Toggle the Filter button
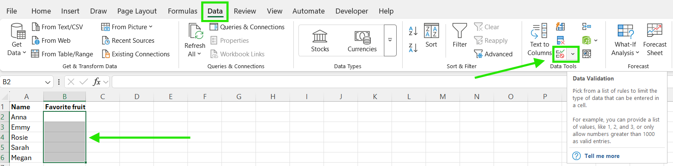The width and height of the screenshot is (673, 166). point(460,36)
